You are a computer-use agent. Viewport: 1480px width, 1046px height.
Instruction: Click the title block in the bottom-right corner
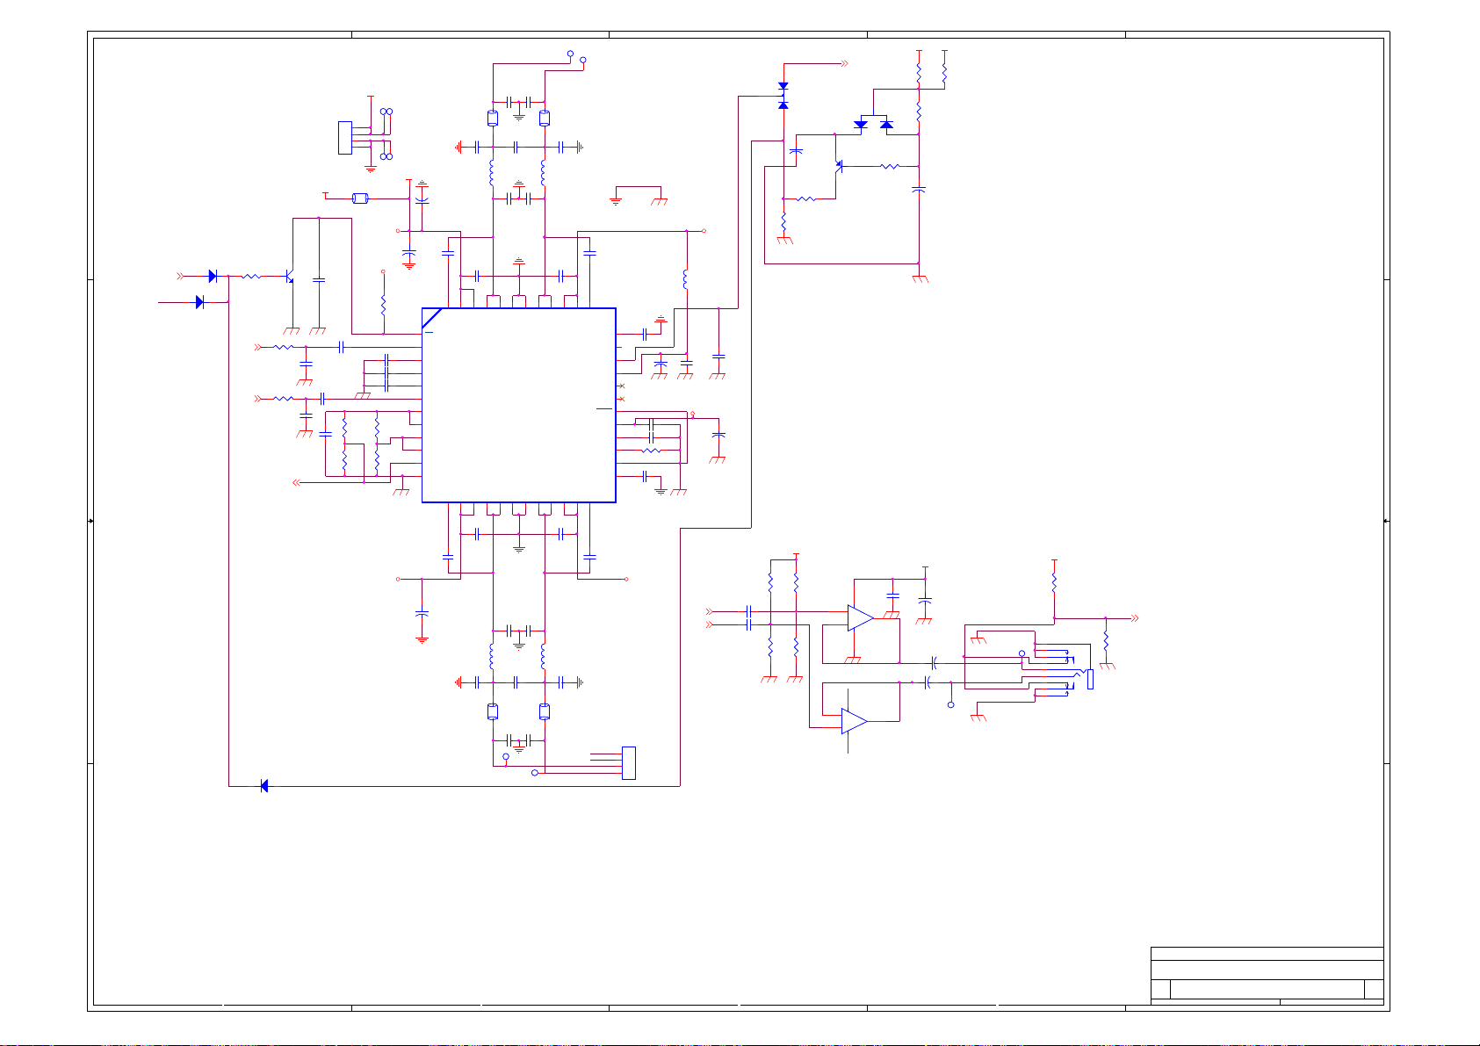[x=1267, y=975]
